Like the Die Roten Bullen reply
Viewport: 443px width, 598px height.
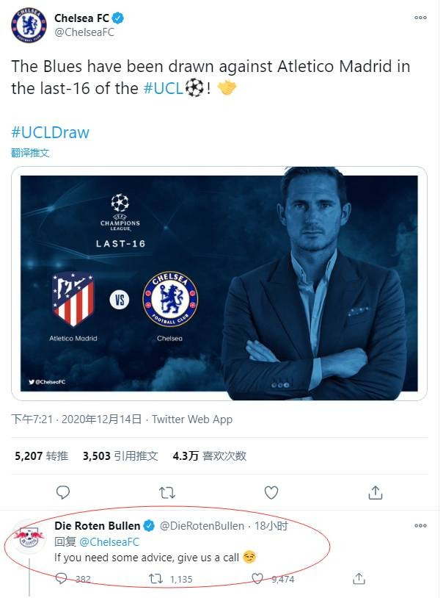click(257, 579)
